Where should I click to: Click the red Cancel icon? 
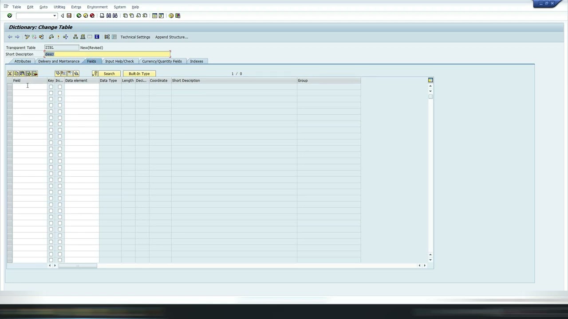(92, 16)
